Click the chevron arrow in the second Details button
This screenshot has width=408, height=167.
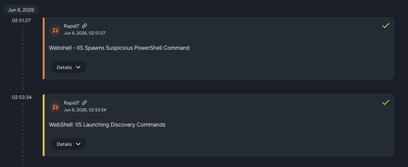78,144
